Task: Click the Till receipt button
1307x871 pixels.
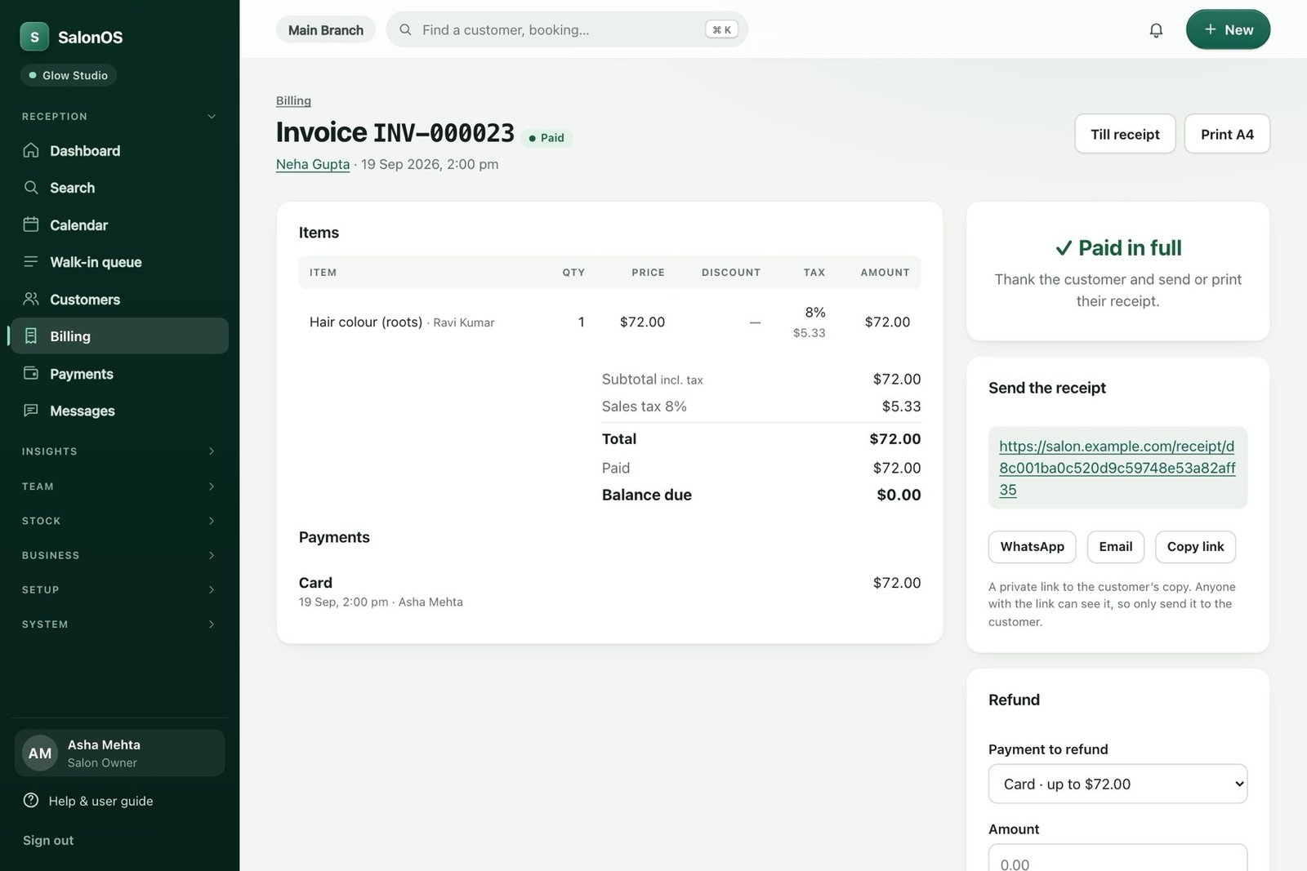Action: click(x=1125, y=134)
